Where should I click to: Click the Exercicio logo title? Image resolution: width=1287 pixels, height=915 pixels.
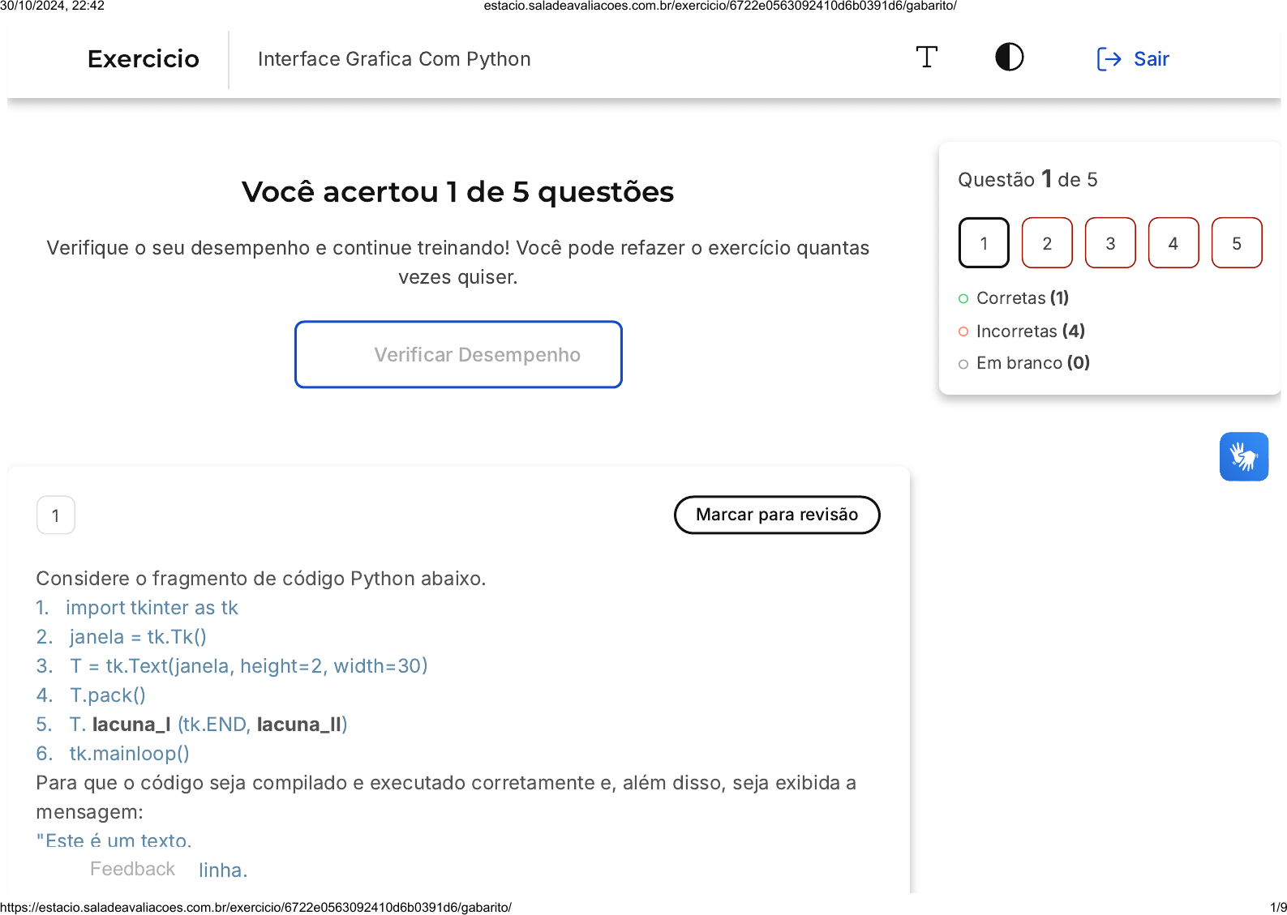click(144, 59)
